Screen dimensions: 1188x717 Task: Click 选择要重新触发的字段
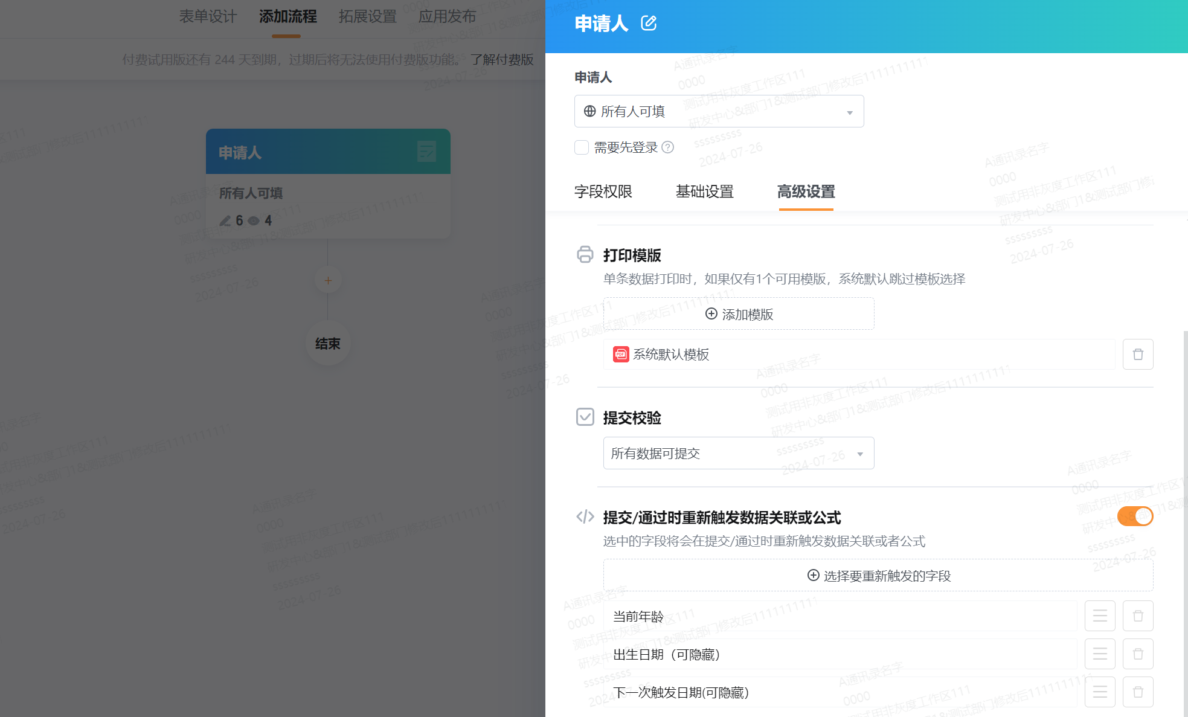point(878,576)
